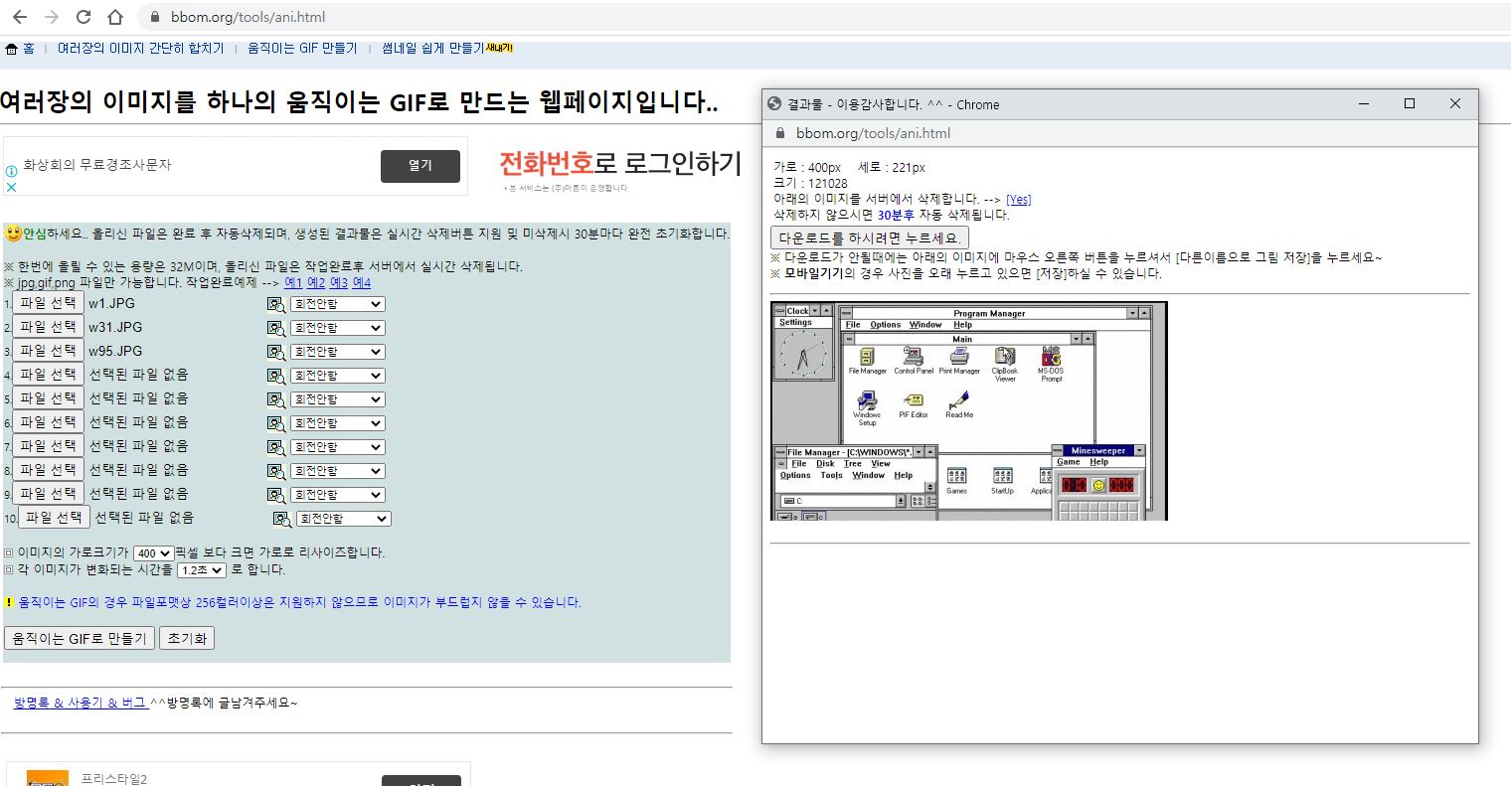The height and width of the screenshot is (786, 1511).
Task: Click the 30분후 text in the popup
Action: [897, 215]
